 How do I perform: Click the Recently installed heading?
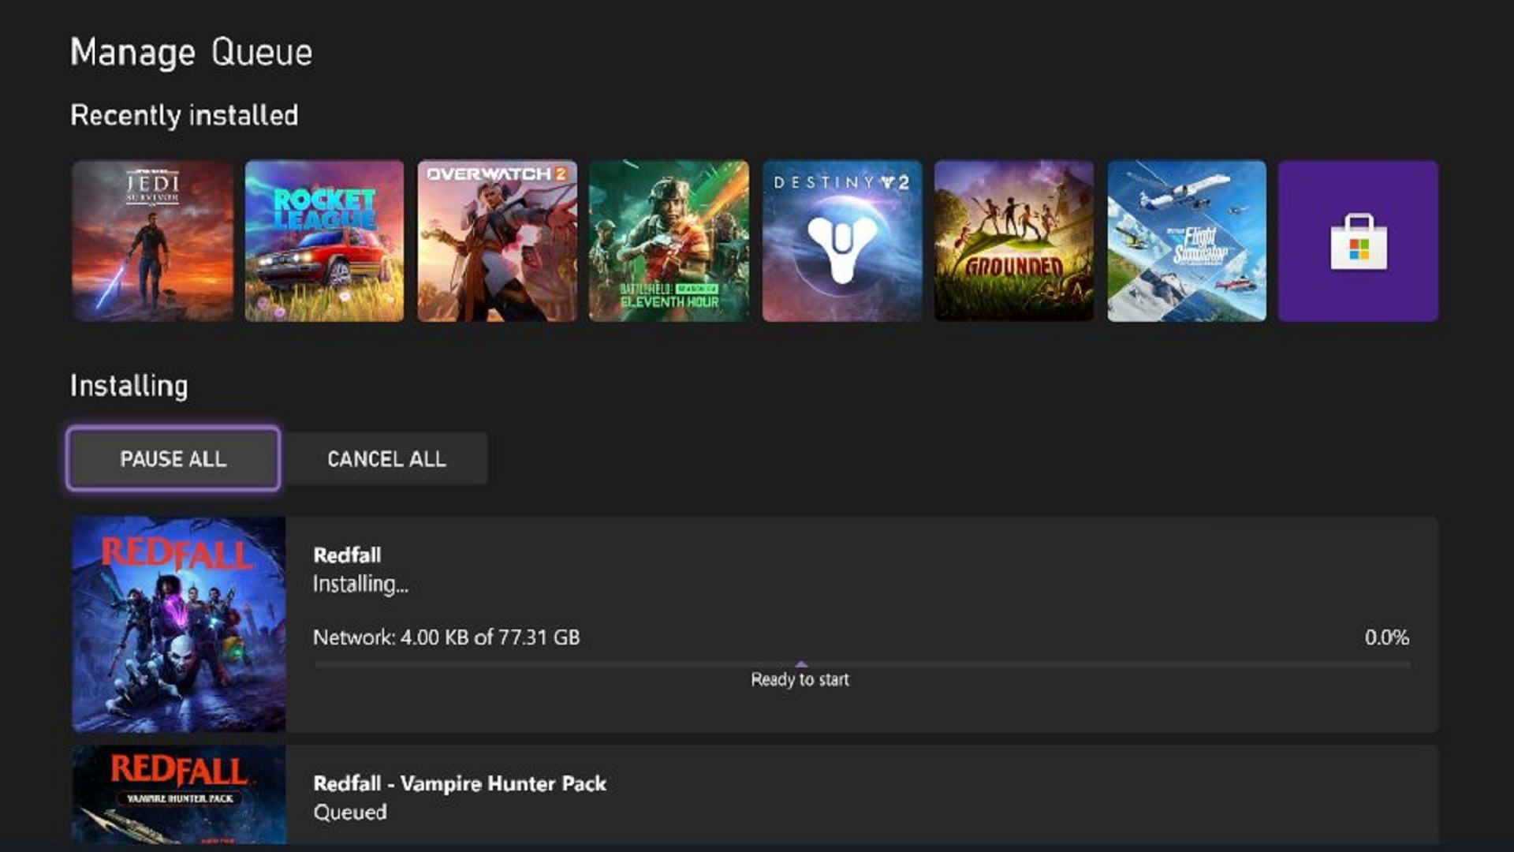(x=185, y=115)
